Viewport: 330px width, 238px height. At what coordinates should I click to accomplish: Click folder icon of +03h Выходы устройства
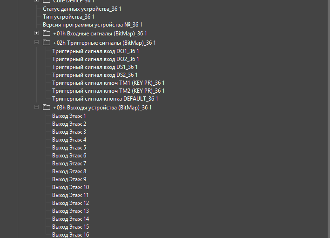tap(47, 107)
